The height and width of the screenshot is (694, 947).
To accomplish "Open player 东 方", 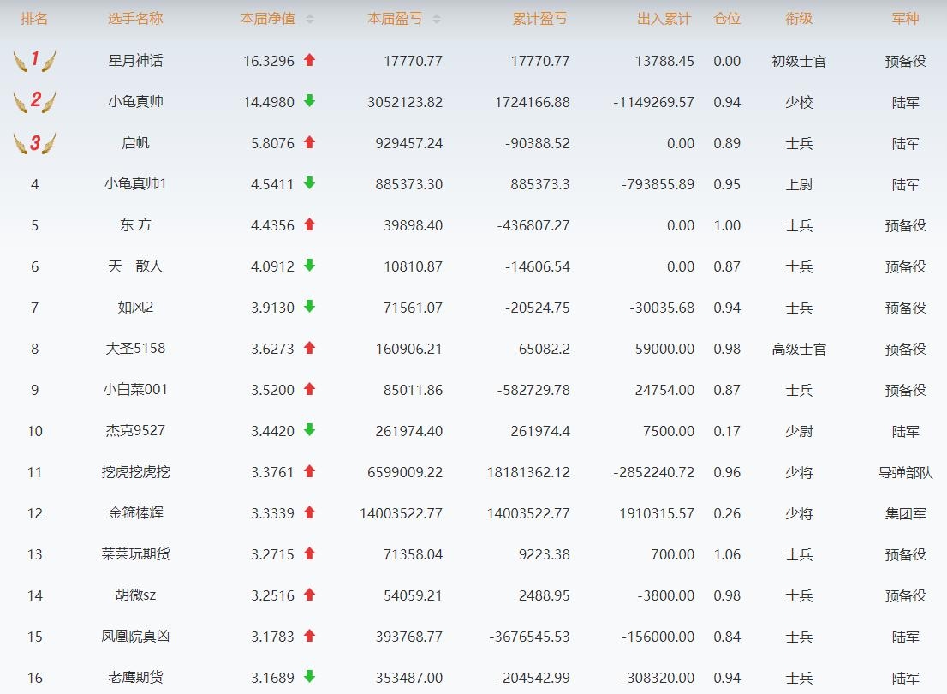I will (135, 224).
